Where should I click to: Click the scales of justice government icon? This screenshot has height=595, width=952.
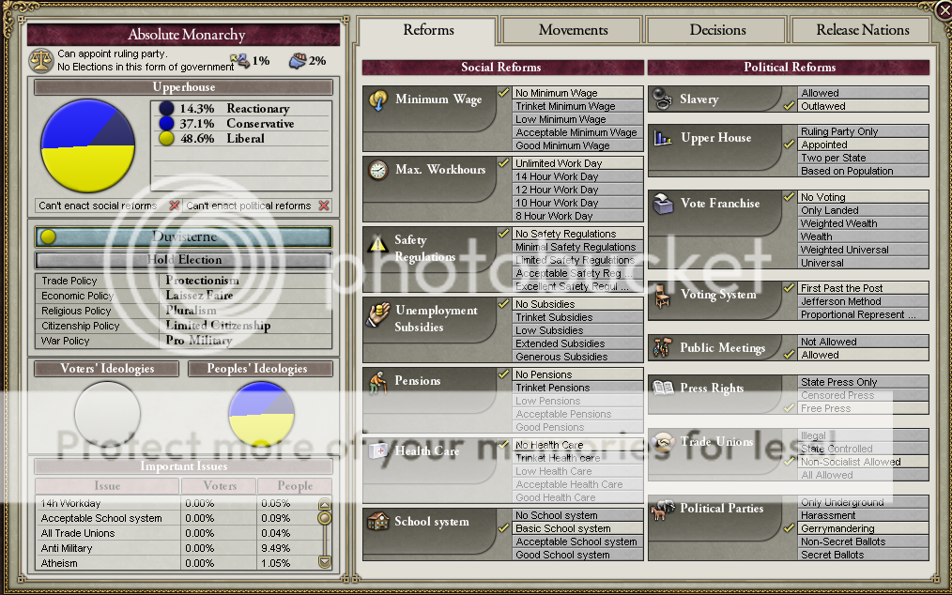pyautogui.click(x=41, y=61)
